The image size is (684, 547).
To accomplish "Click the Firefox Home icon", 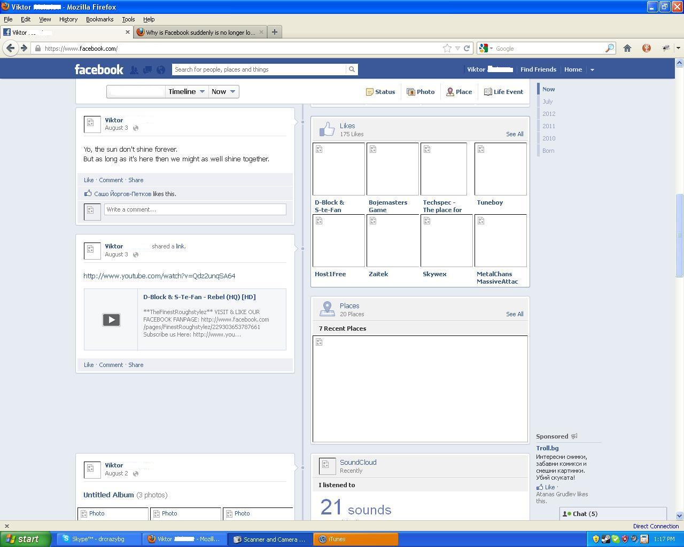I will tap(627, 48).
